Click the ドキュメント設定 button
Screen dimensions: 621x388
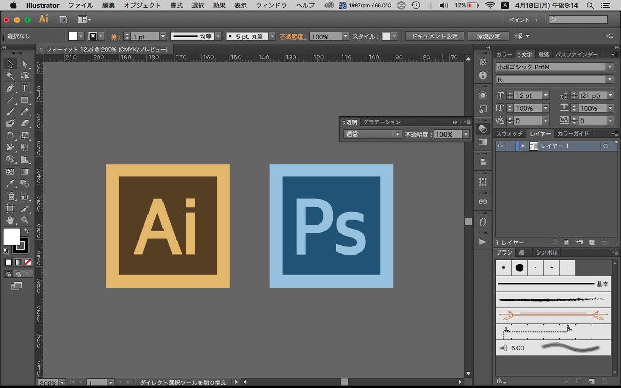click(435, 36)
